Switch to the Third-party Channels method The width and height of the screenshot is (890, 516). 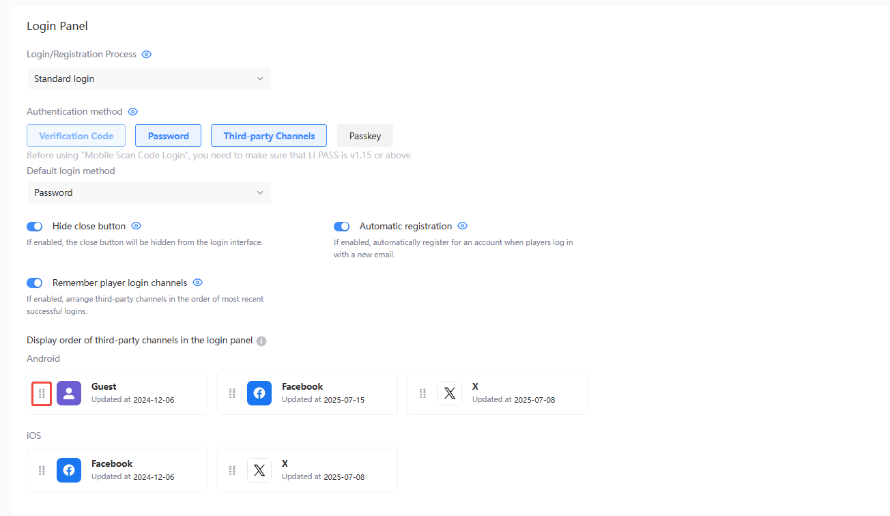[x=268, y=135]
